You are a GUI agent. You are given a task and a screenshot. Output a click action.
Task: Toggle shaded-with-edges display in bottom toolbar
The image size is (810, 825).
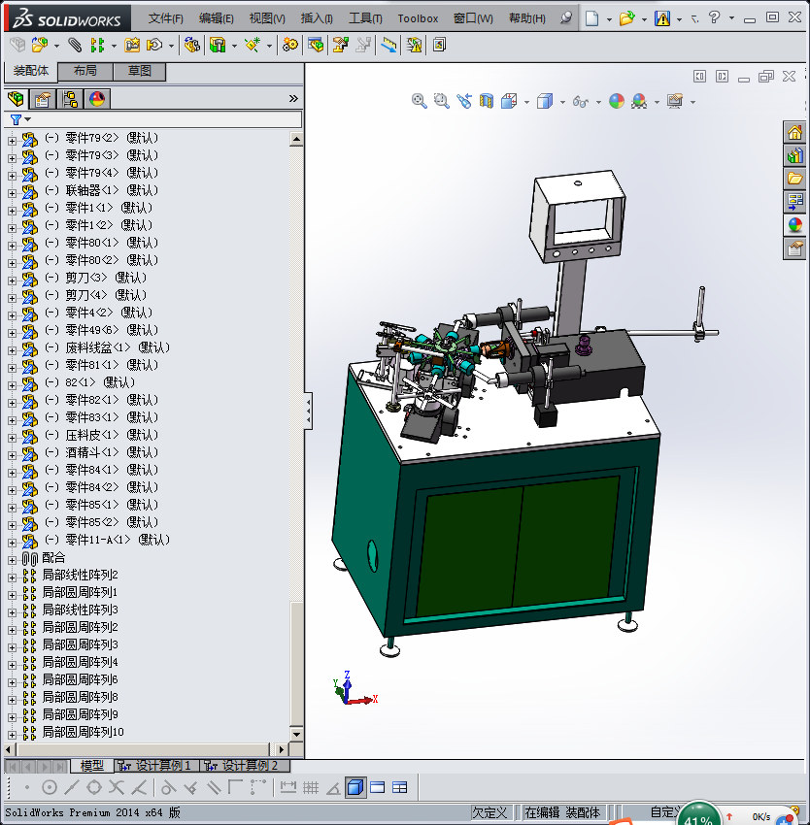point(355,788)
